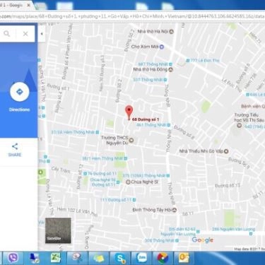
Task: Click Chùa Nghệ Sĩ place marker
Action: pos(128,182)
